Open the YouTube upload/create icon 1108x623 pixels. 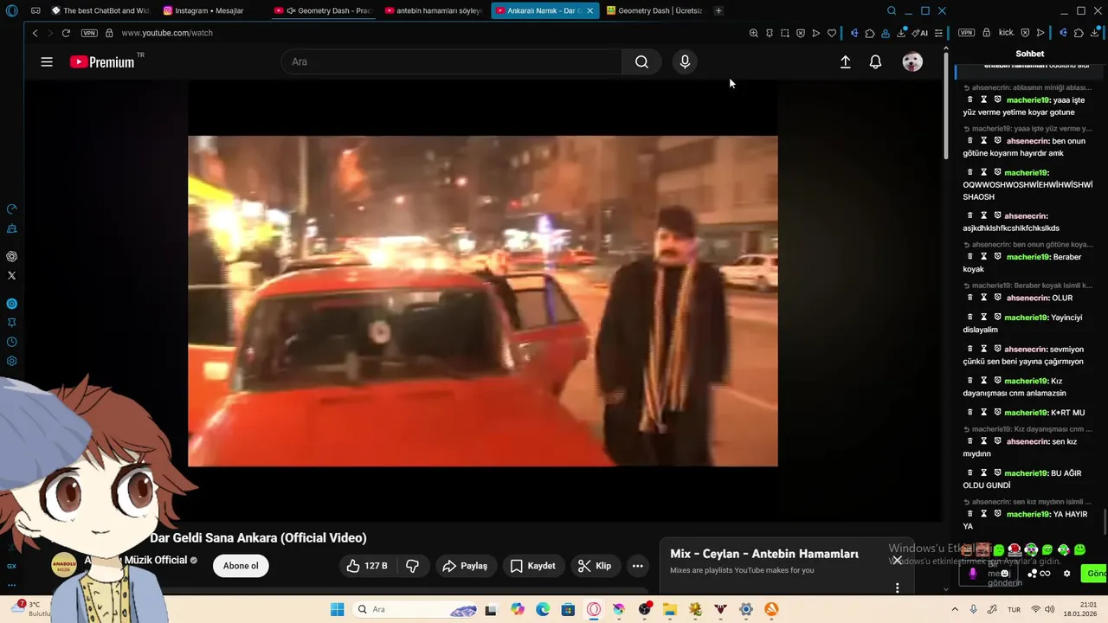846,61
